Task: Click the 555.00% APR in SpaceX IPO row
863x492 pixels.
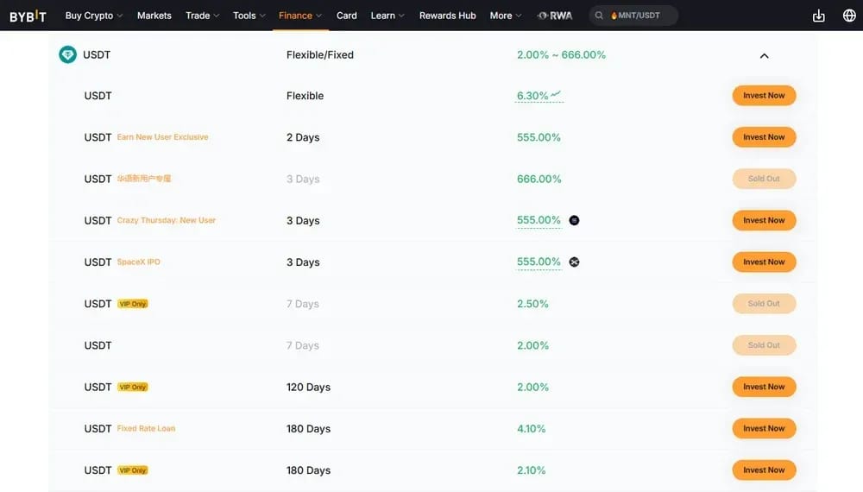Action: pos(539,262)
